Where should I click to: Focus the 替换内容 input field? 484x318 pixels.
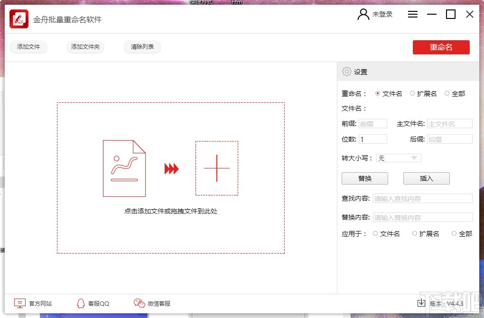(423, 217)
